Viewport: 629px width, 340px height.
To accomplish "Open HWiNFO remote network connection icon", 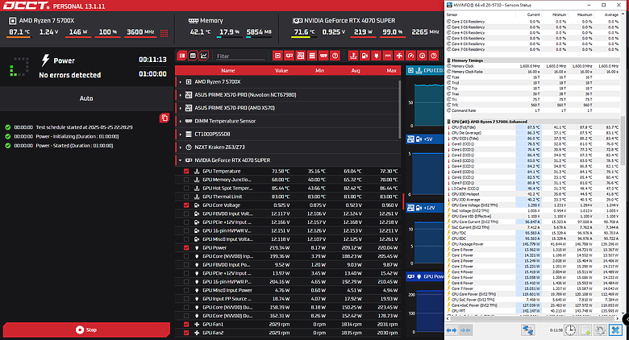I will click(527, 330).
